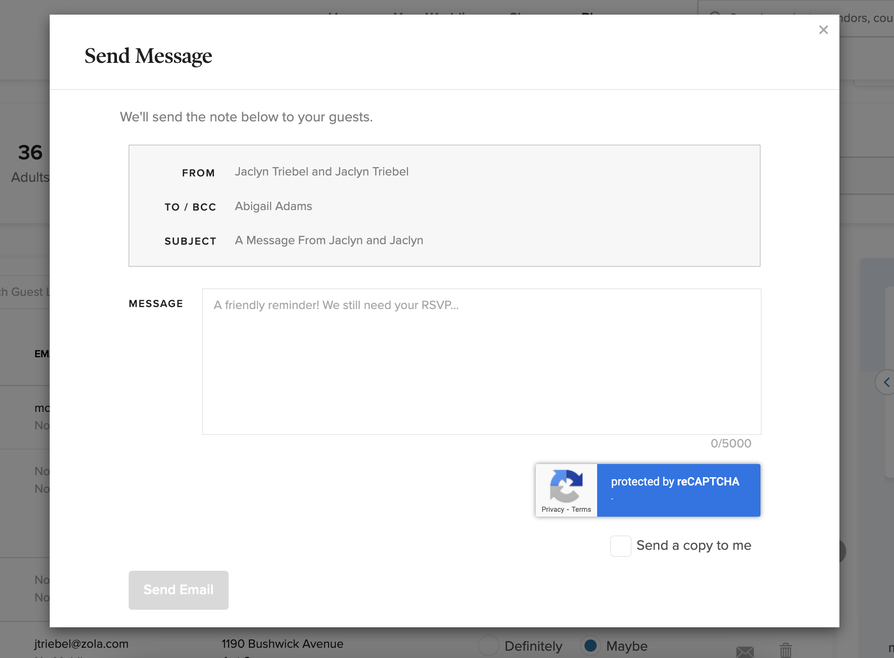Click the left chevron arrow at right edge
This screenshot has height=658, width=894.
(x=886, y=383)
